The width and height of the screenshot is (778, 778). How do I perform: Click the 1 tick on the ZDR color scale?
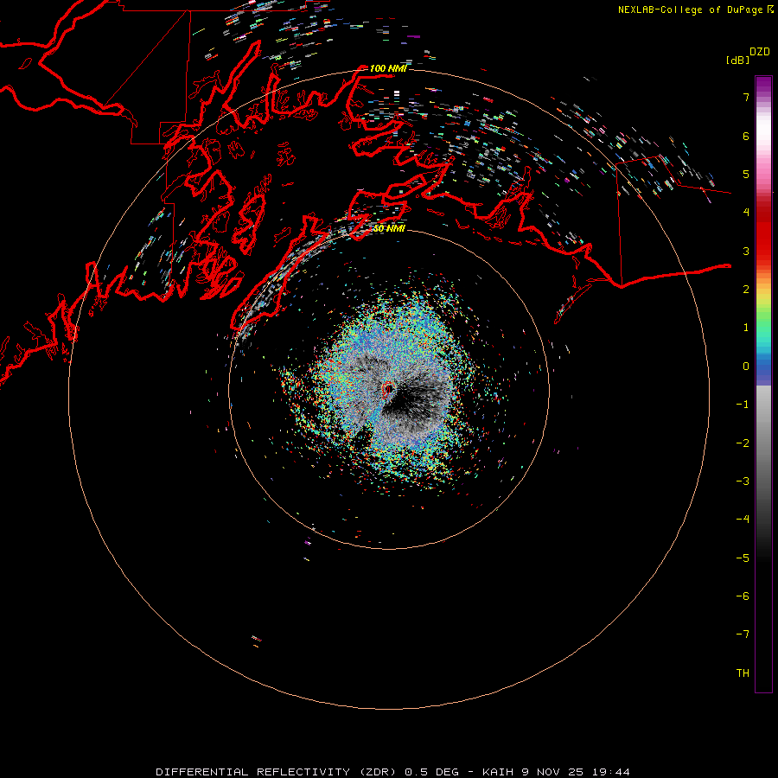click(x=746, y=328)
